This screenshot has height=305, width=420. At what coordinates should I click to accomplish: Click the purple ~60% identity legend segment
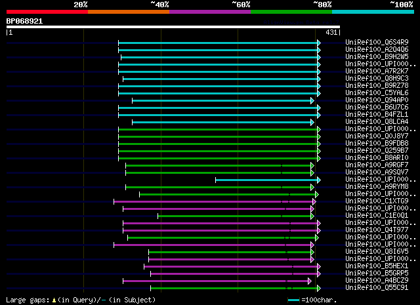tap(210, 12)
